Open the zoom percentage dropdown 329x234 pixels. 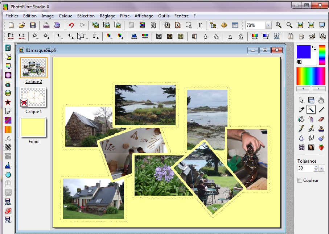click(x=268, y=25)
